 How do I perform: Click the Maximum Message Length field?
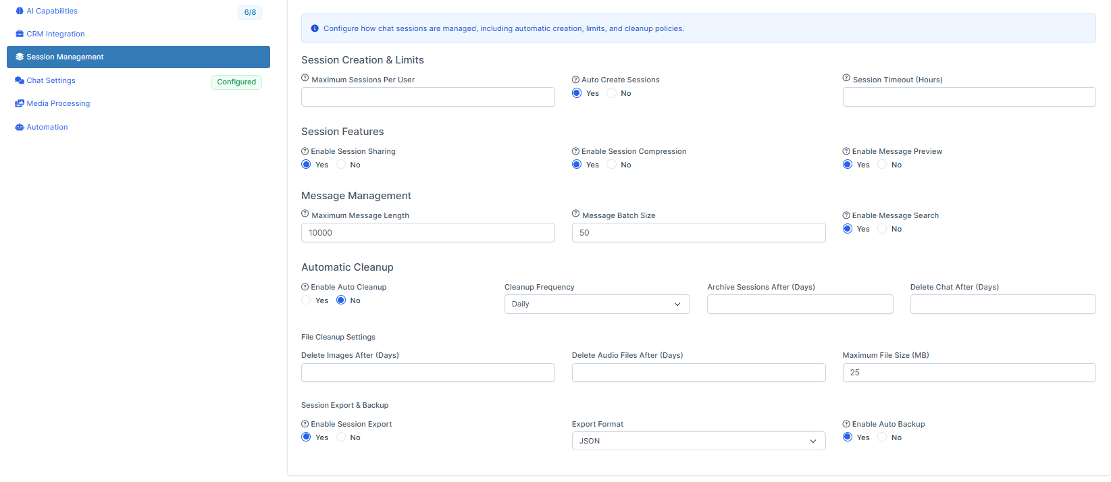[428, 233]
